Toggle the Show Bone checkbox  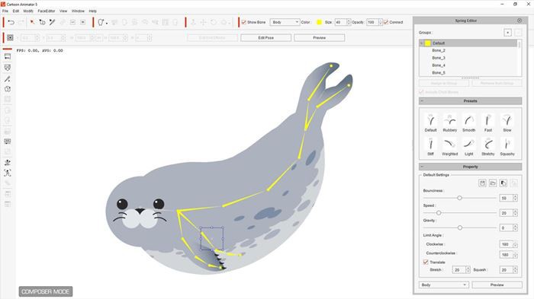244,22
